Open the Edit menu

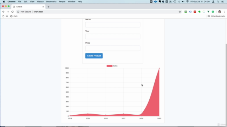[26, 1]
